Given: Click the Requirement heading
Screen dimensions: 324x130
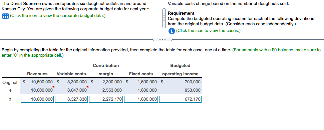Looking at the screenshot, I should pos(181,13).
